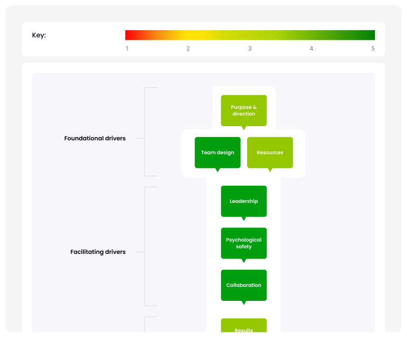
Task: Open the Collaboration driver box
Action: (243, 285)
